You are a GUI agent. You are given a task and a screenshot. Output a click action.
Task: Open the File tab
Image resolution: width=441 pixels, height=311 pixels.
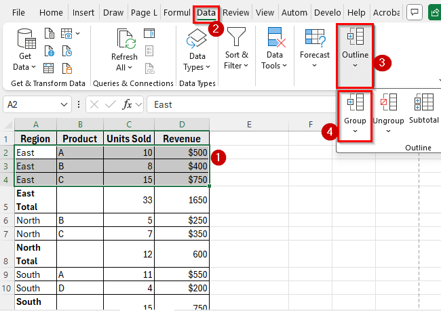click(x=18, y=13)
